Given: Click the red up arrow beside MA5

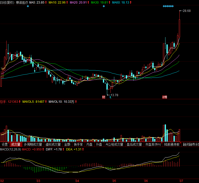Looking at the screenshot, I should 46,2.
